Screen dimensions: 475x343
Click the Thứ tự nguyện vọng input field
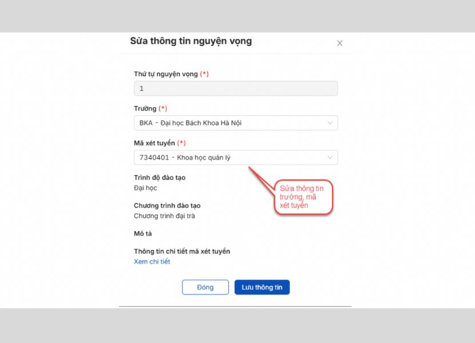[x=235, y=88]
